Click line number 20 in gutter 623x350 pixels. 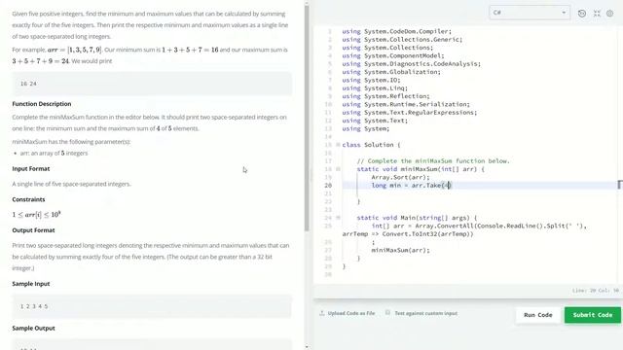click(328, 186)
